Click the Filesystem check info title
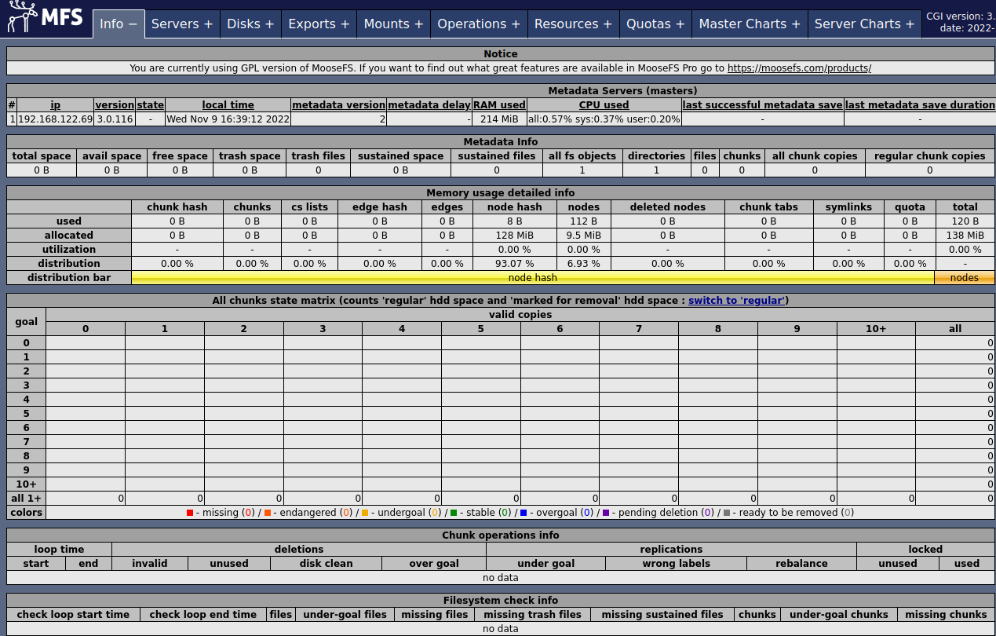Image resolution: width=996 pixels, height=636 pixels. click(501, 601)
